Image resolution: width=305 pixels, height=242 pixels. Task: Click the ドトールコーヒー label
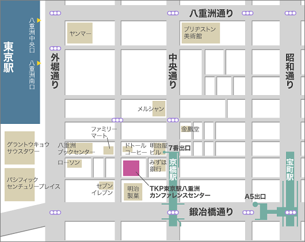coord(136,149)
